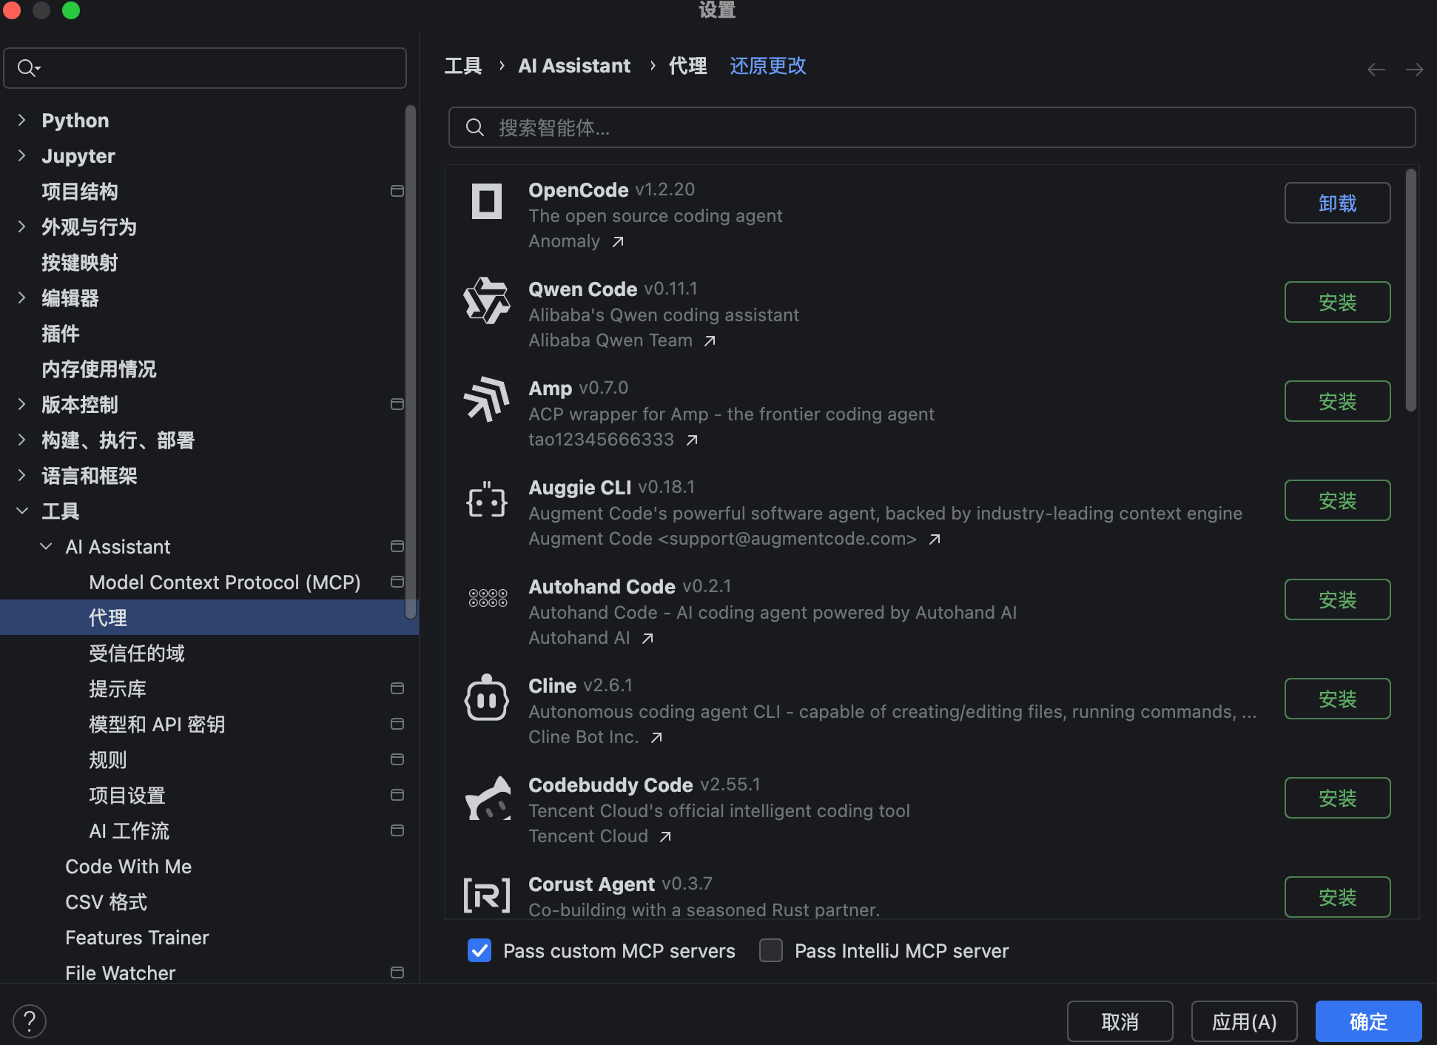Collapse the AI Assistant subtree
Viewport: 1437px width, 1045px height.
(46, 546)
